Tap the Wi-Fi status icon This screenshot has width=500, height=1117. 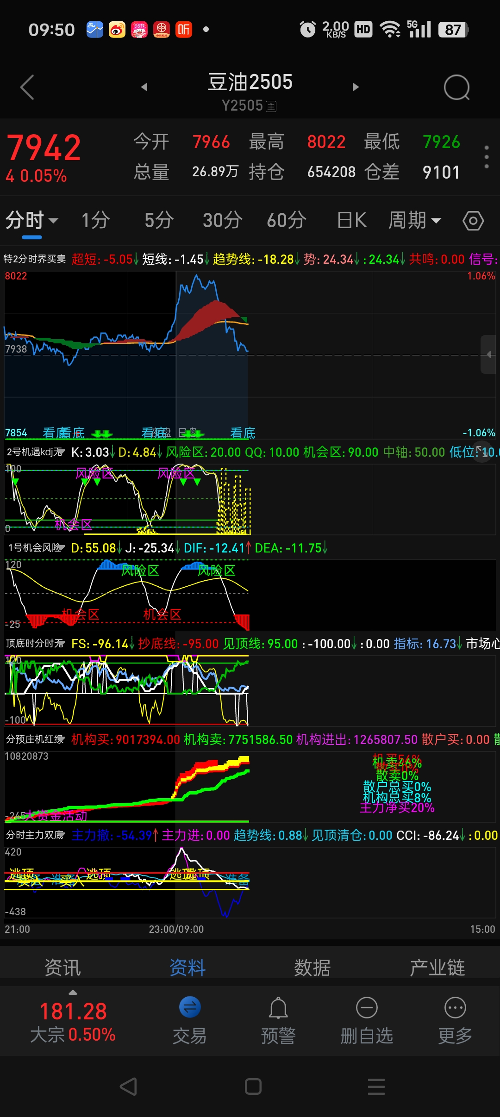point(390,30)
